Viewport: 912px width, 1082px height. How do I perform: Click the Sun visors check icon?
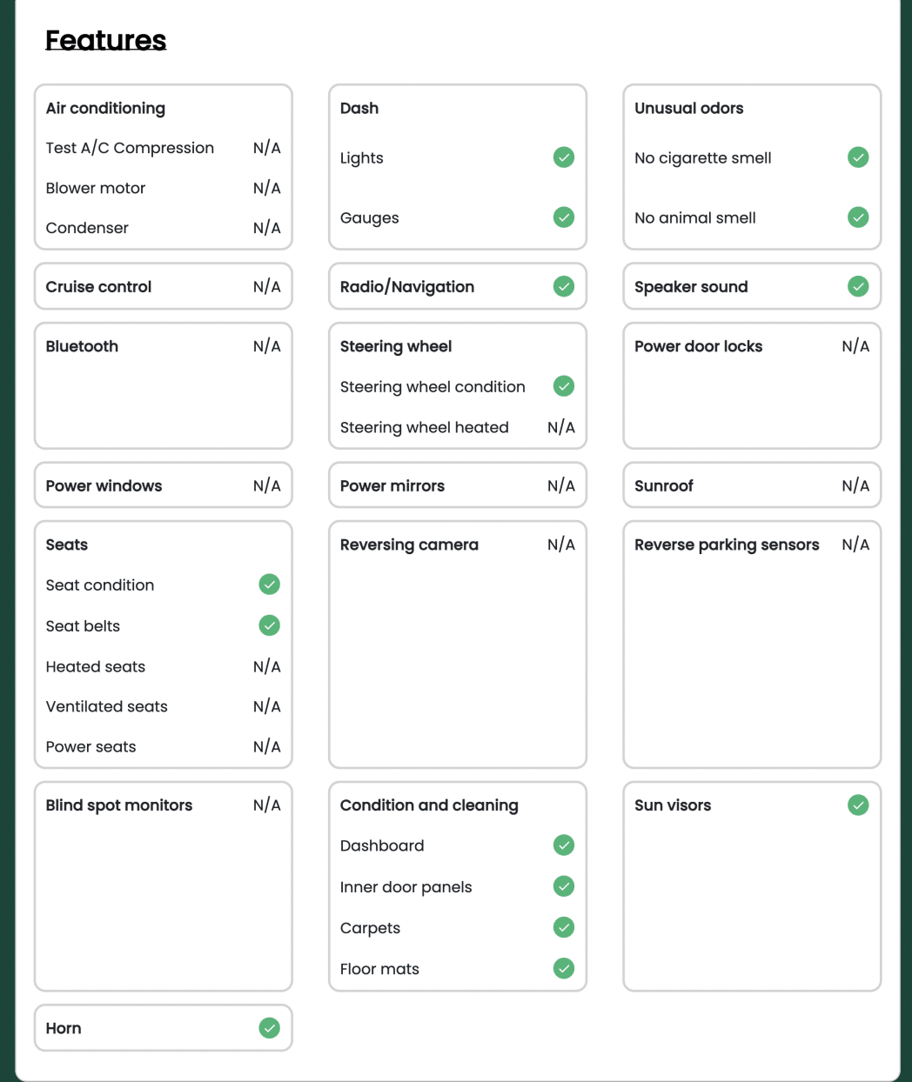click(x=858, y=805)
